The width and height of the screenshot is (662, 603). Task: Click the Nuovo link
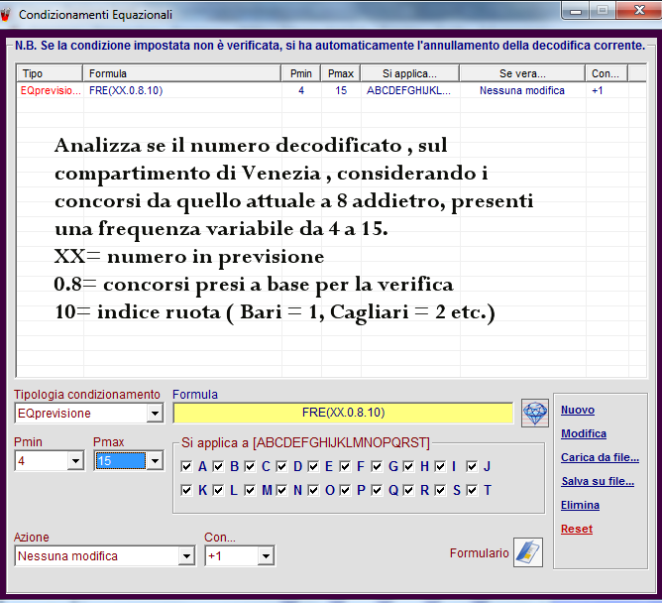tap(578, 410)
